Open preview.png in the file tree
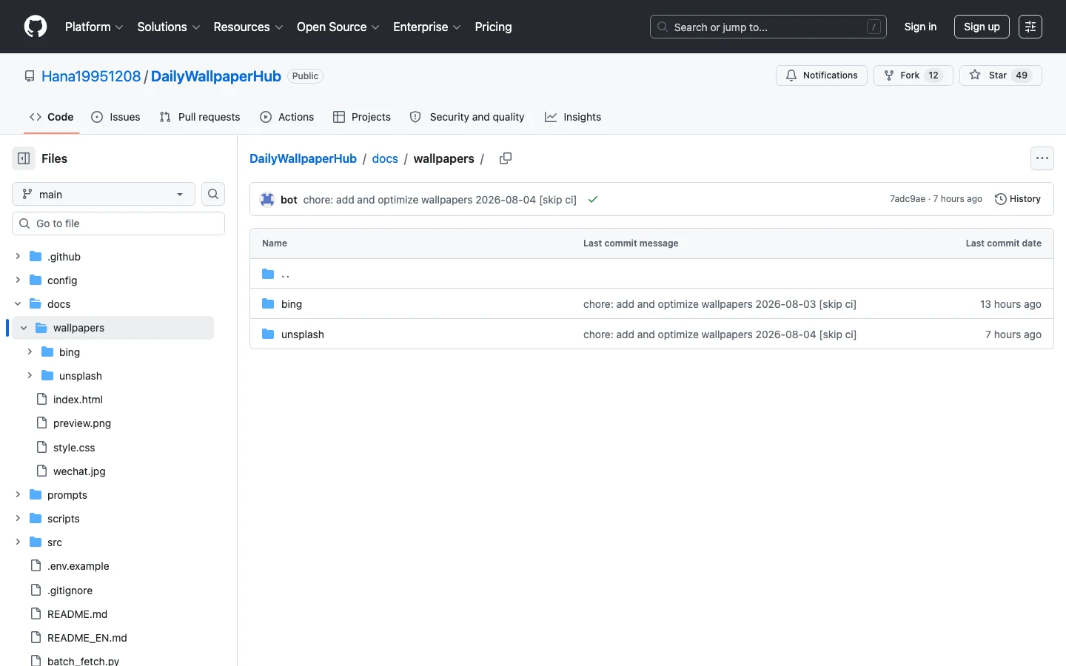 pyautogui.click(x=82, y=423)
